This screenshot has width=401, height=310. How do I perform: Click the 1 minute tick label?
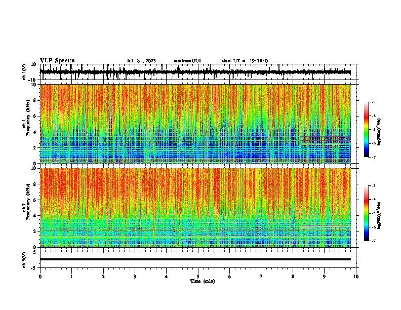71,277
